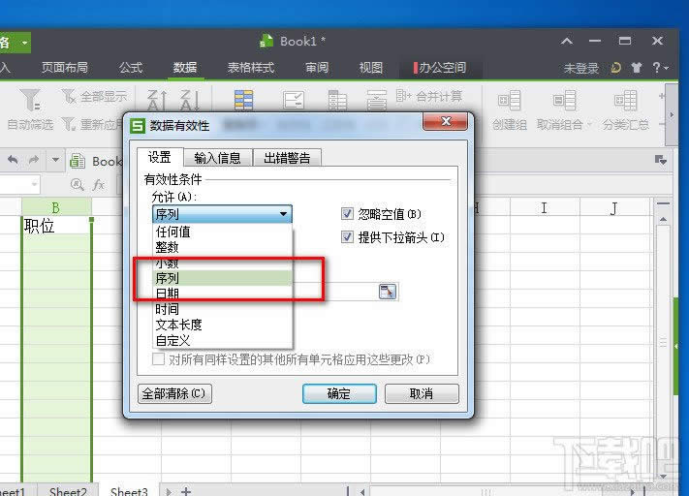Click the ribbon scroll right arrow
Viewport: 689px width, 496px height.
coord(672,115)
